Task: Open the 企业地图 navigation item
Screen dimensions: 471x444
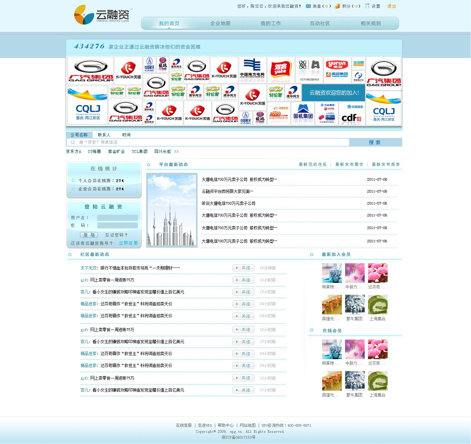Action: pos(220,24)
